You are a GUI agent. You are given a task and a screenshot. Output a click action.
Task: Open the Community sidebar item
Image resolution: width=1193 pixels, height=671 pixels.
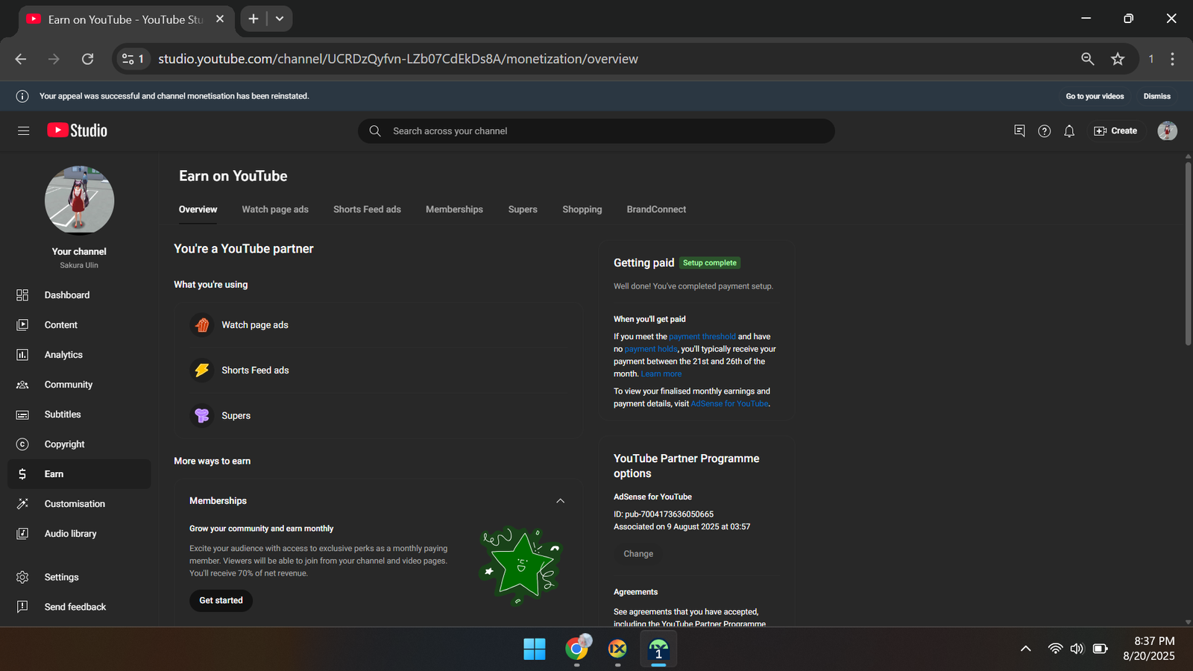coord(79,385)
